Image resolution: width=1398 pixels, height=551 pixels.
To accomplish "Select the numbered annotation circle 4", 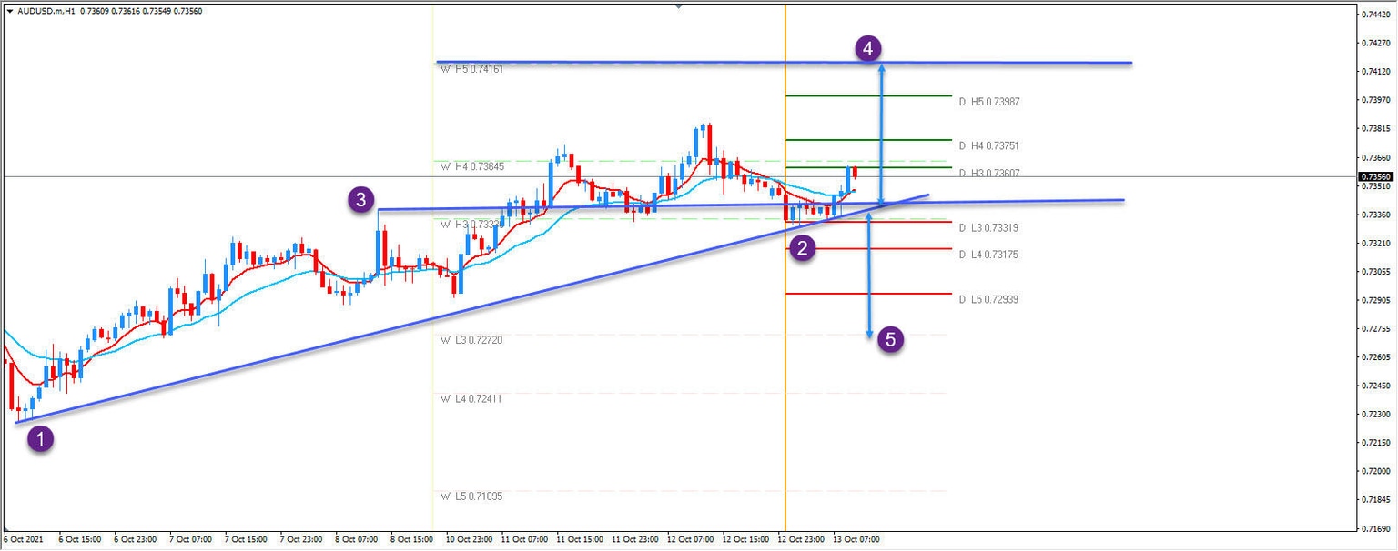I will point(866,46).
